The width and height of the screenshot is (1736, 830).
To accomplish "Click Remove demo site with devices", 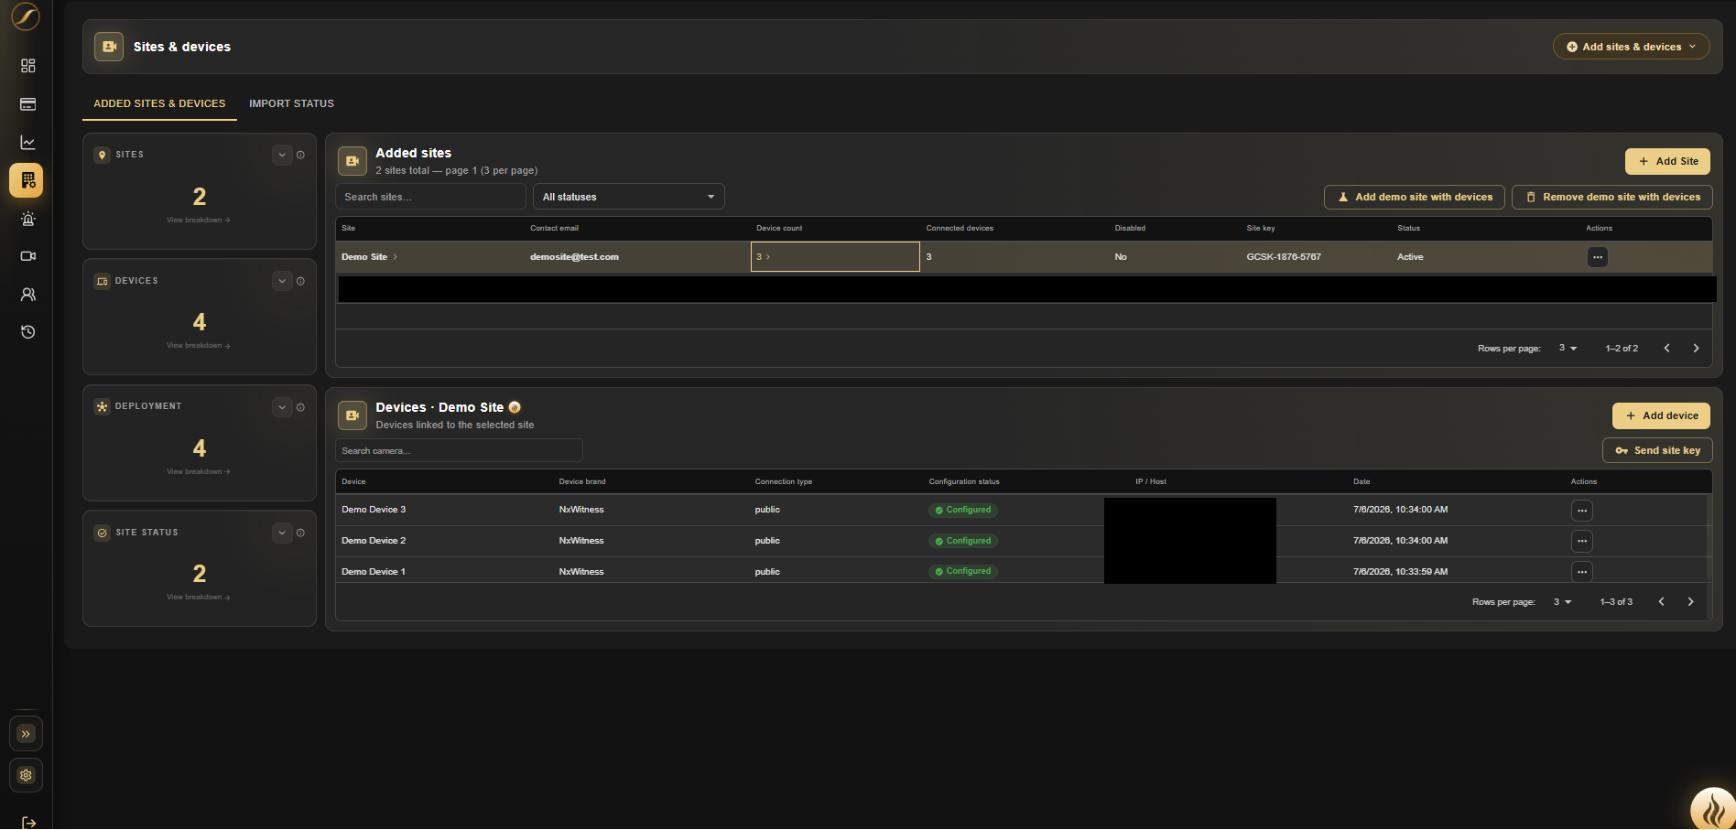I will pos(1611,197).
